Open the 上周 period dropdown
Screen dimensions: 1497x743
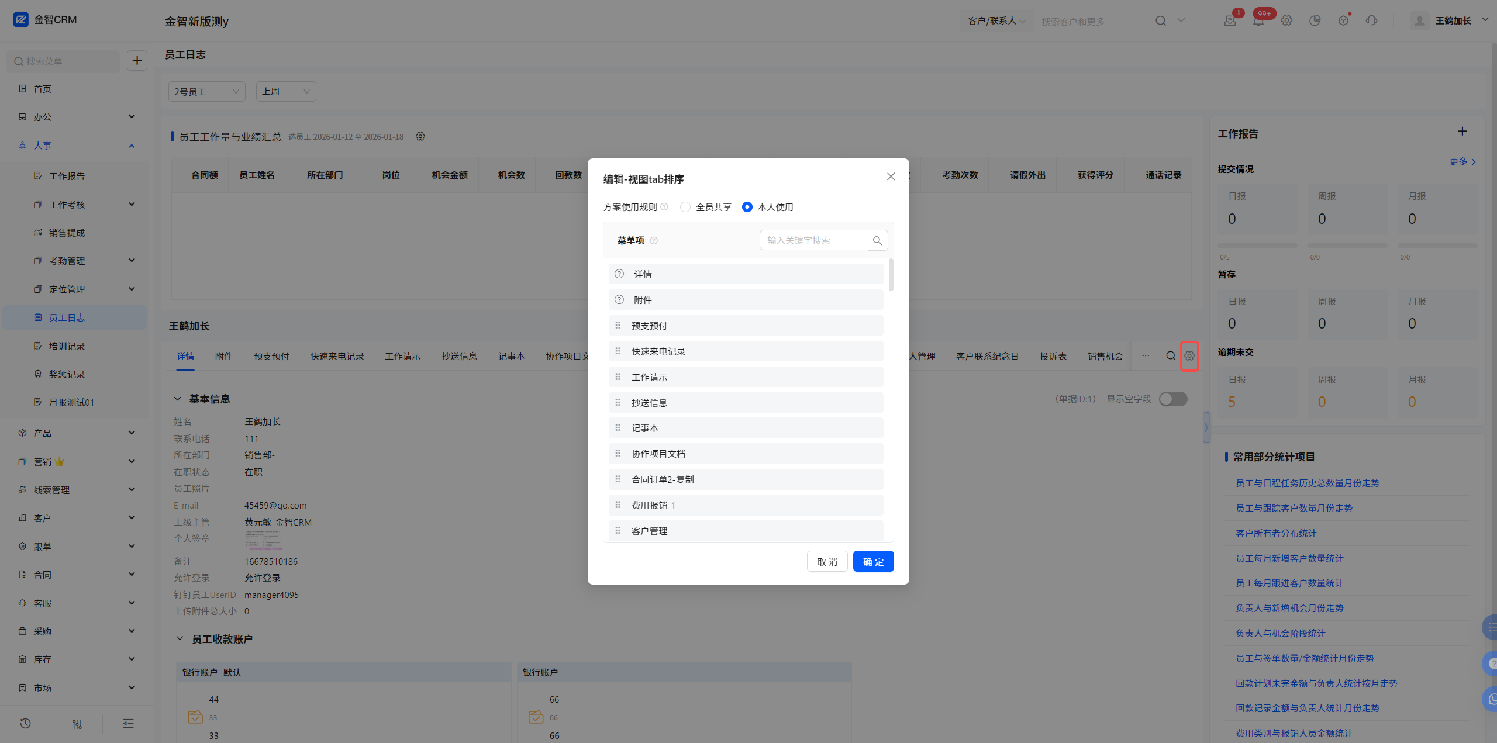click(285, 92)
